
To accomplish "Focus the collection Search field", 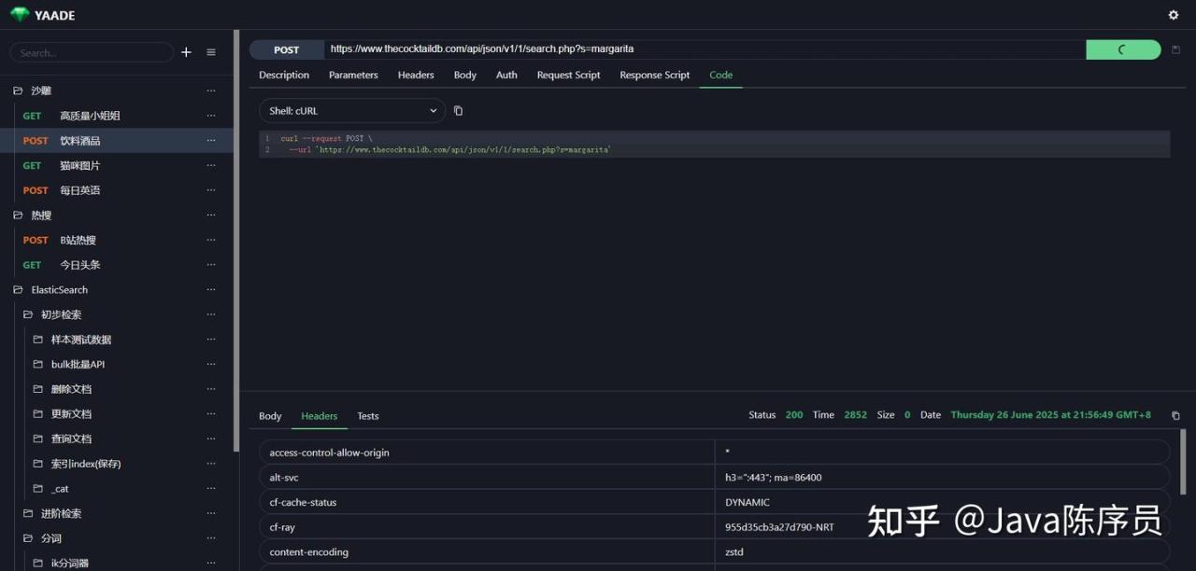I will [92, 53].
